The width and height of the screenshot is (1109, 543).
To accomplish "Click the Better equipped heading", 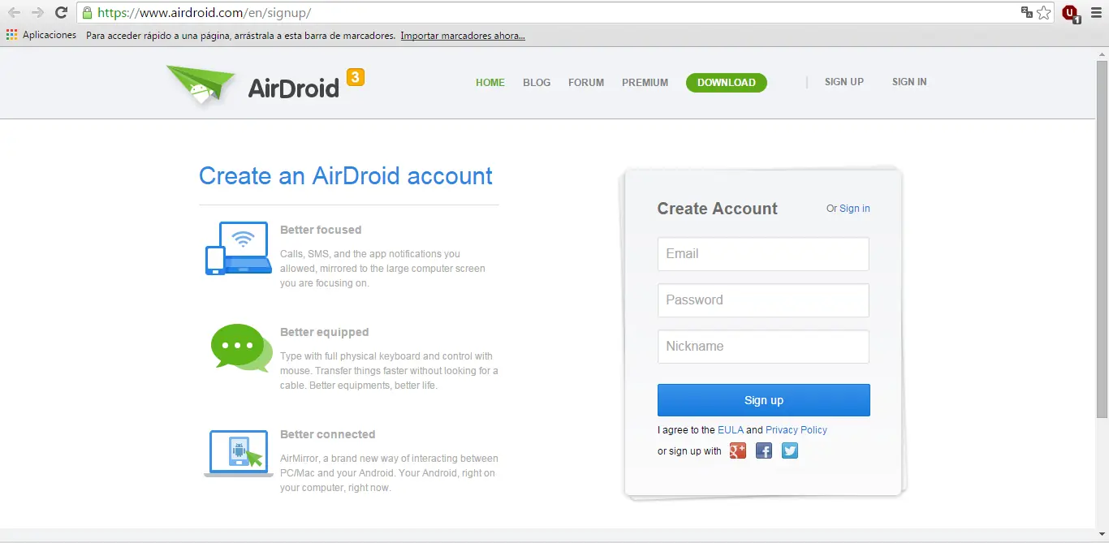I will [325, 332].
